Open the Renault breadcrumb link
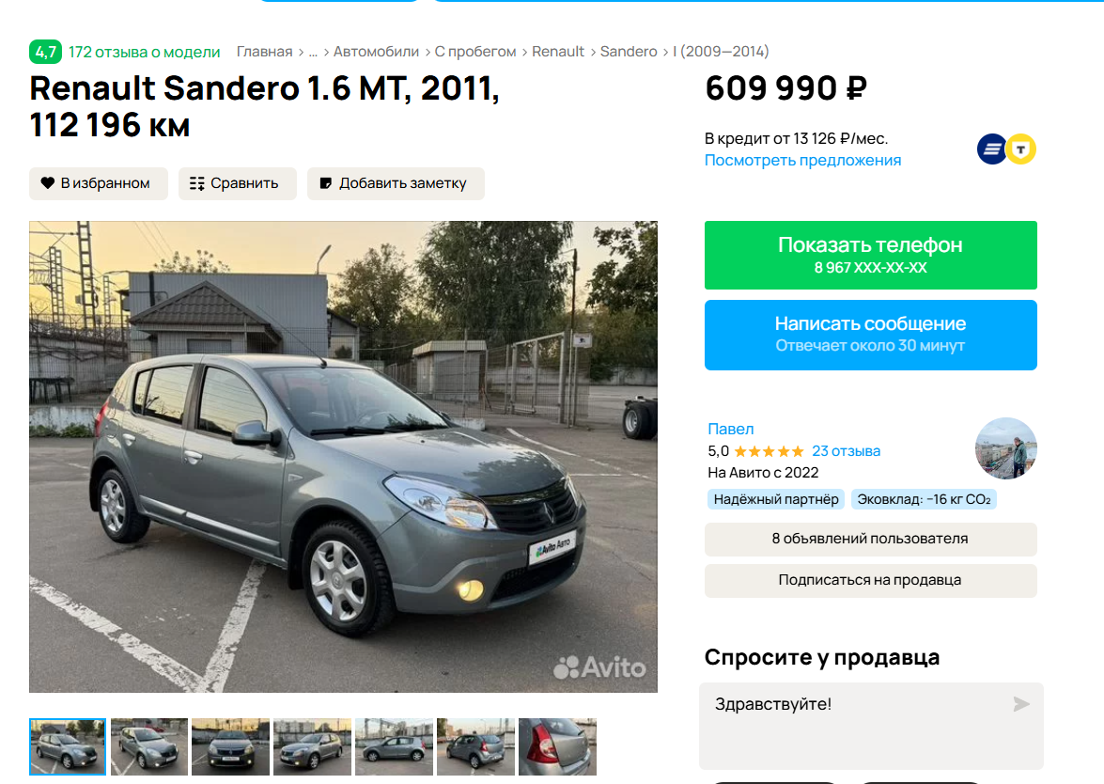 pyautogui.click(x=557, y=52)
